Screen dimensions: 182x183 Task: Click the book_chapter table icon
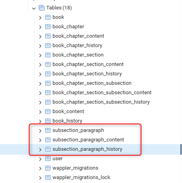click(48, 27)
